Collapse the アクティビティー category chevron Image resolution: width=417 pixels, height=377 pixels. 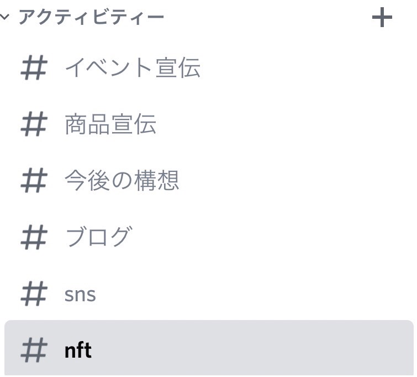[x=5, y=17]
